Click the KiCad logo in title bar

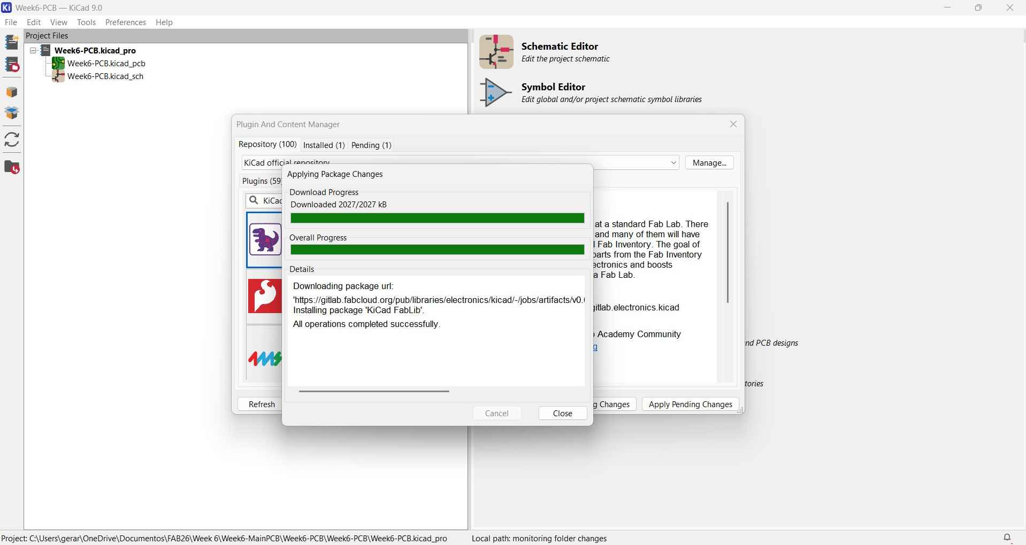click(7, 7)
